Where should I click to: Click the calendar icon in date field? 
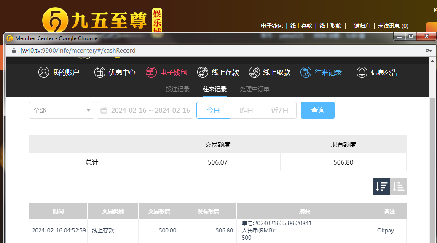(x=104, y=111)
